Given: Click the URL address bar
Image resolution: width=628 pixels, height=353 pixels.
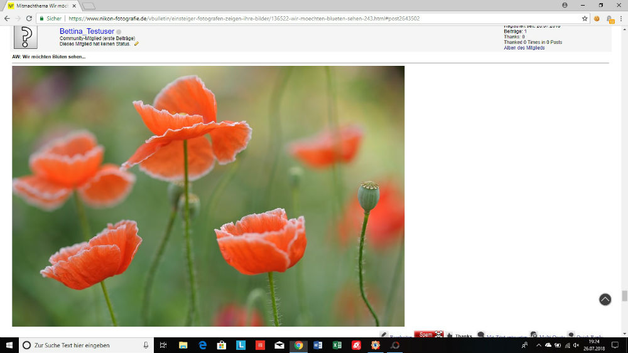Looking at the screenshot, I should coord(312,18).
